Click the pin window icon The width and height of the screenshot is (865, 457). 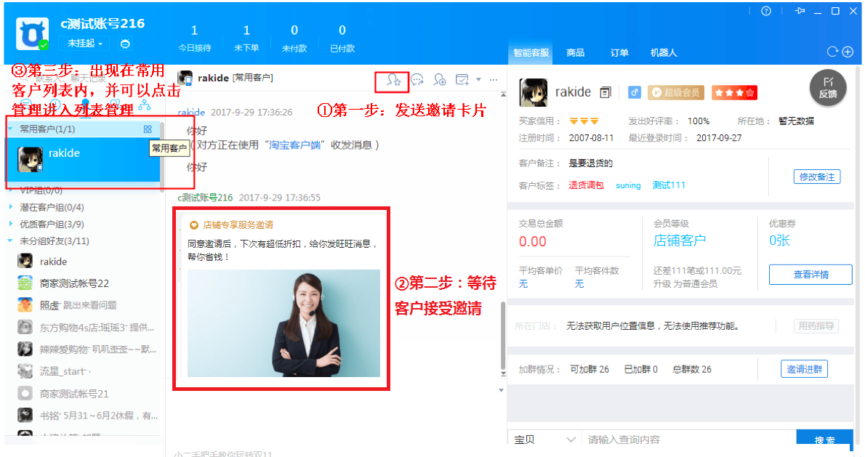pos(800,11)
